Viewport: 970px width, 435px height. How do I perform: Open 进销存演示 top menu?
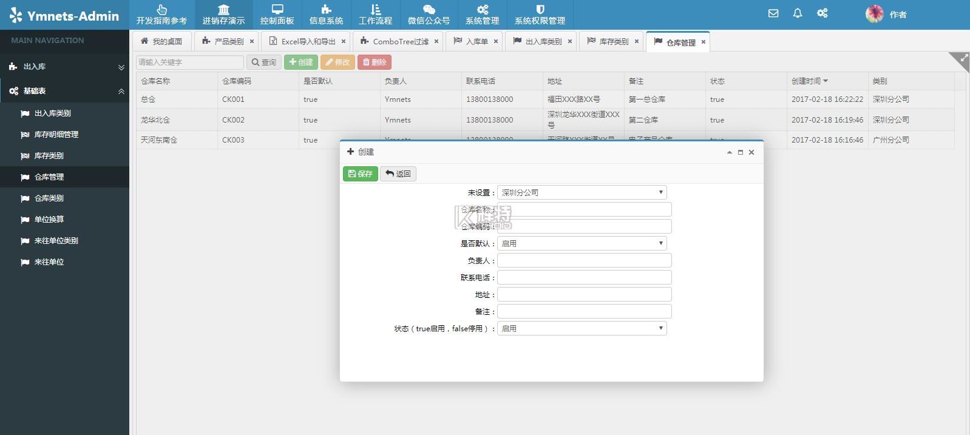[x=223, y=15]
